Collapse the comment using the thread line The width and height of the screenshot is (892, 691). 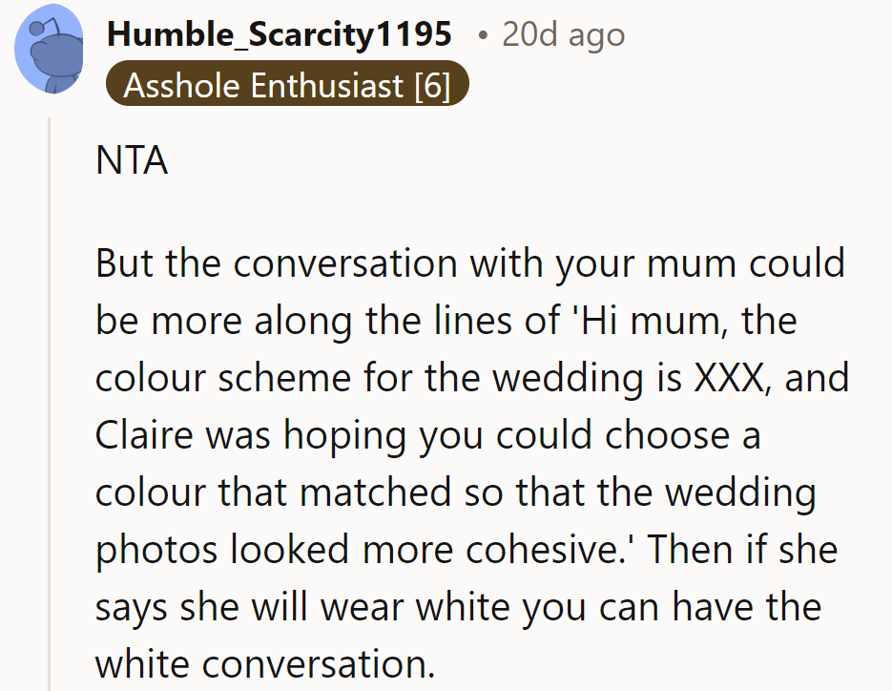[x=50, y=401]
